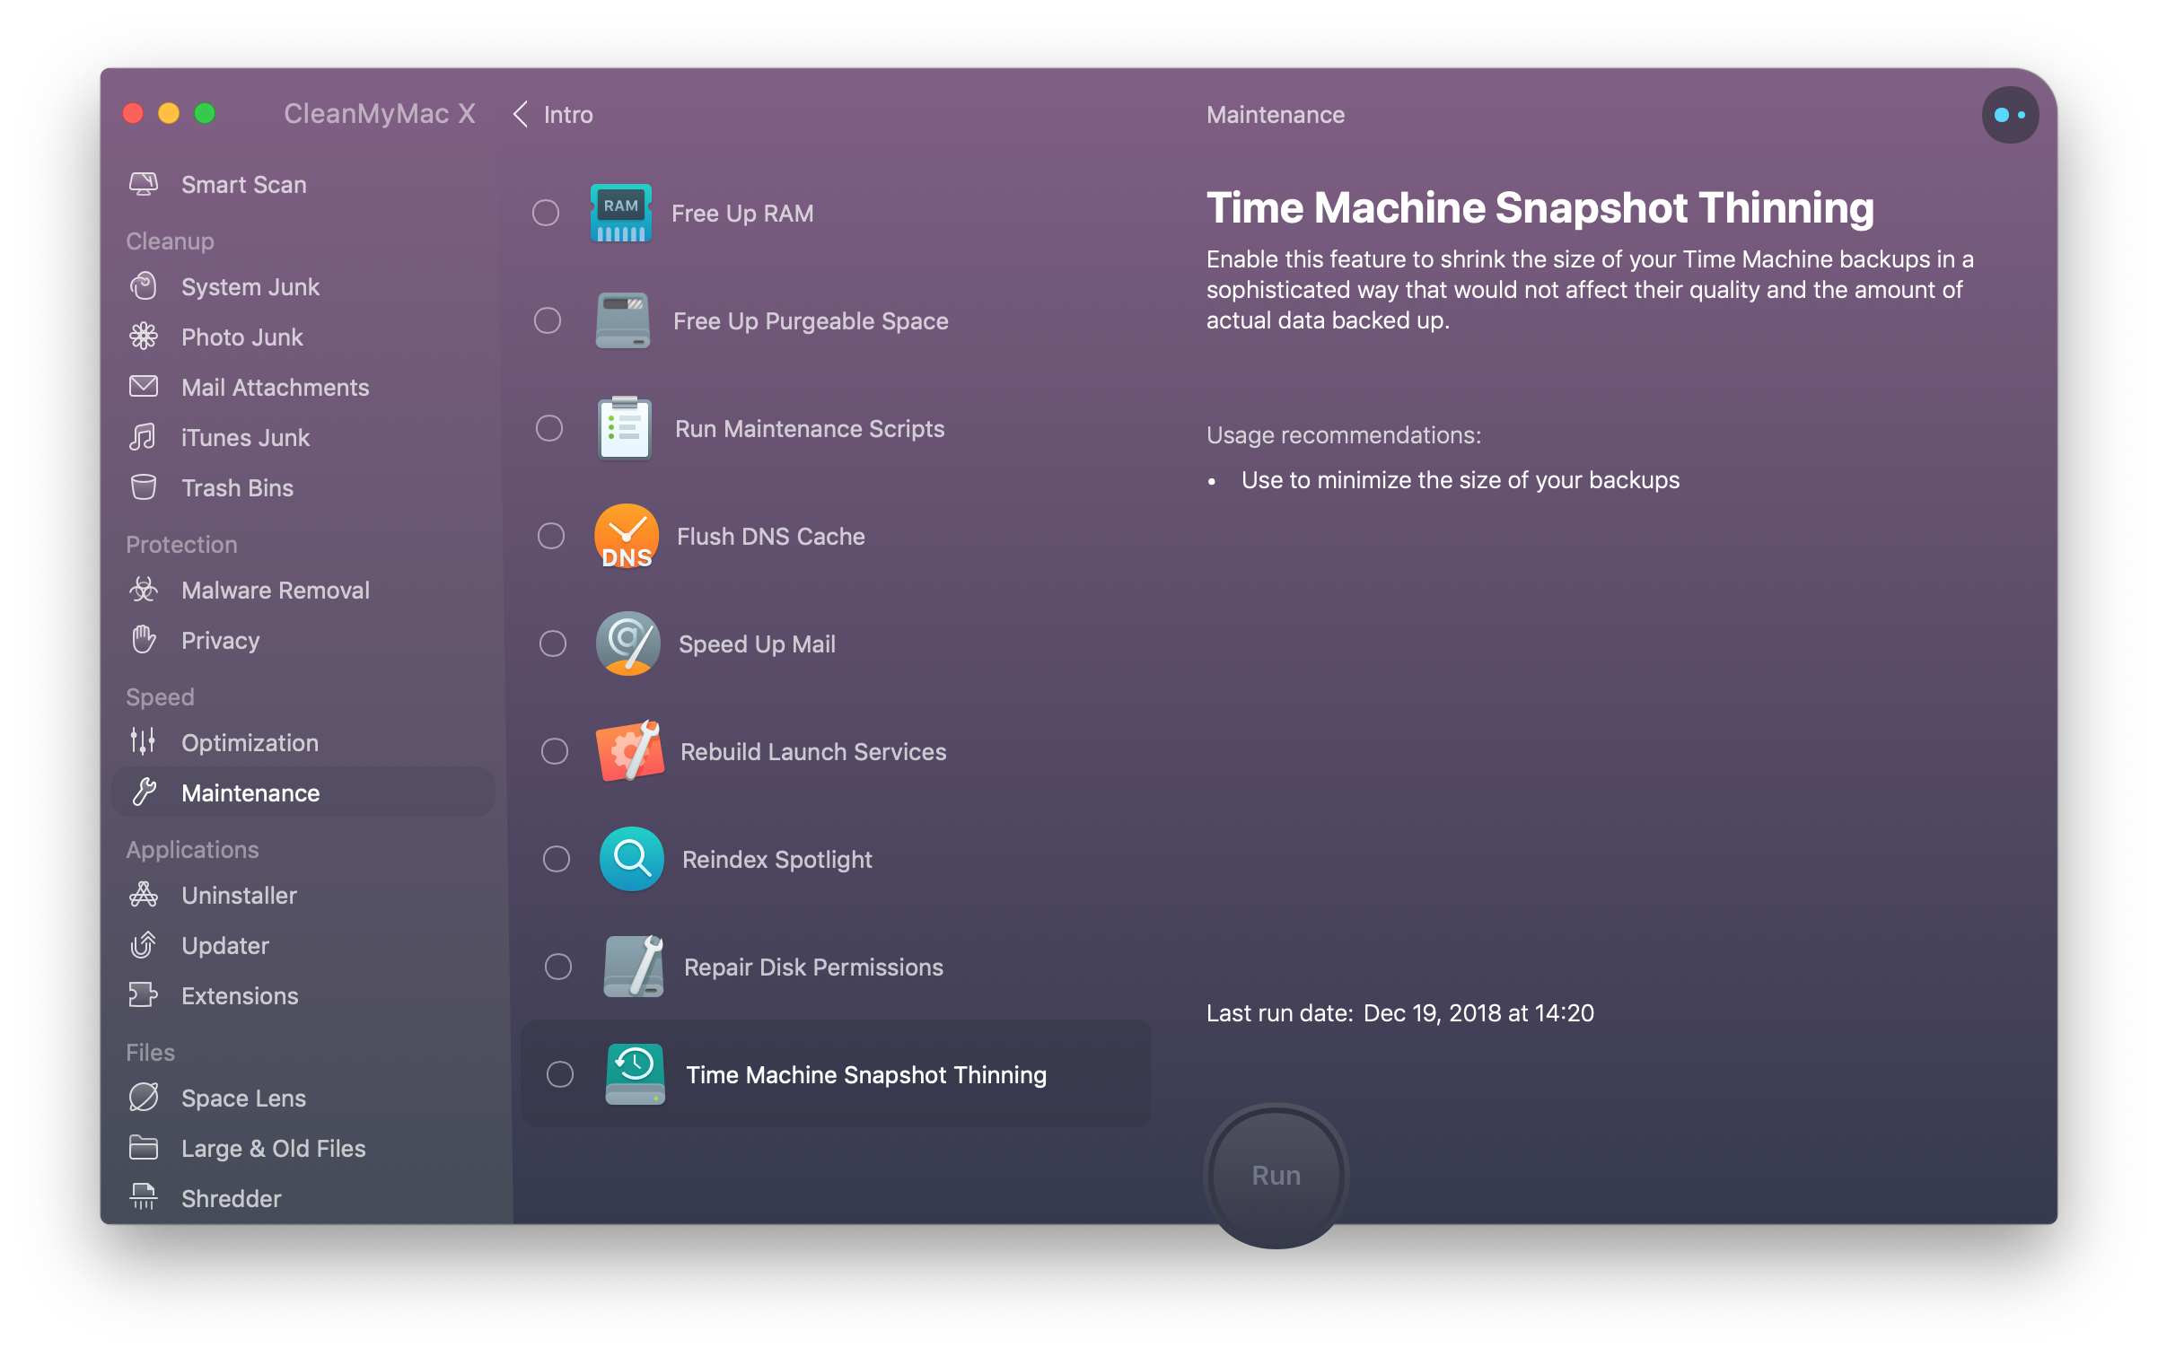The height and width of the screenshot is (1357, 2158).
Task: Select Flush DNS Cache task label
Action: (771, 537)
